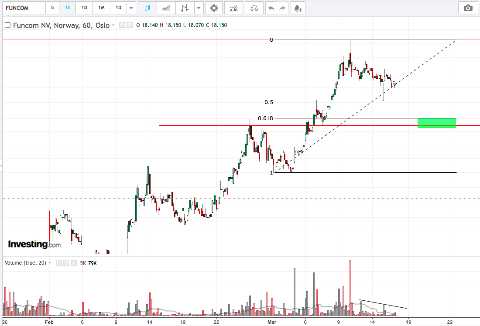Toggle visibility eye of Volume indicator
Image resolution: width=480 pixels, height=326 pixels.
(x=59, y=263)
